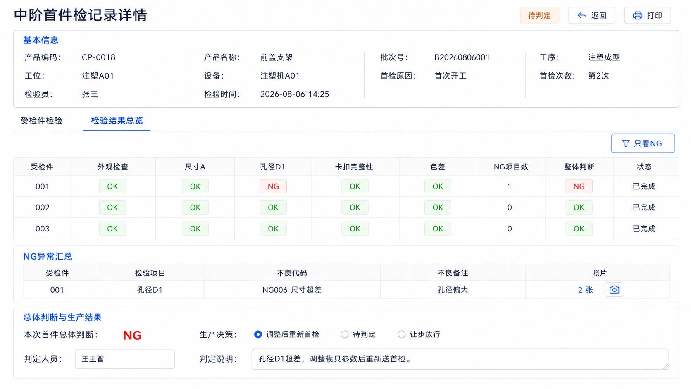Click 已完成 status in row 002

tap(644, 208)
